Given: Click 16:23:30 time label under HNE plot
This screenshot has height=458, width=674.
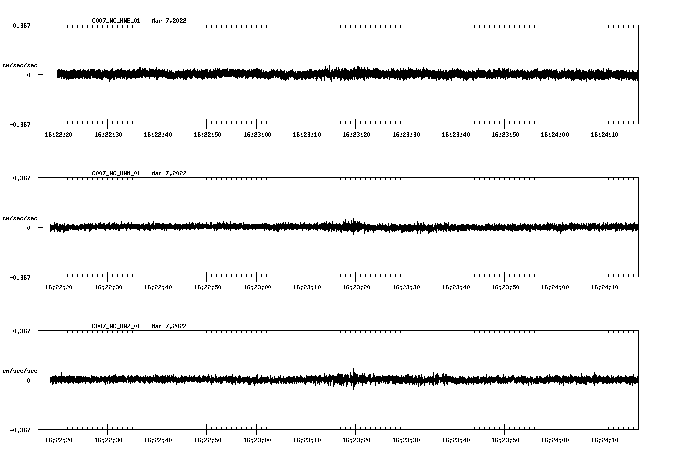Looking at the screenshot, I should coord(406,134).
